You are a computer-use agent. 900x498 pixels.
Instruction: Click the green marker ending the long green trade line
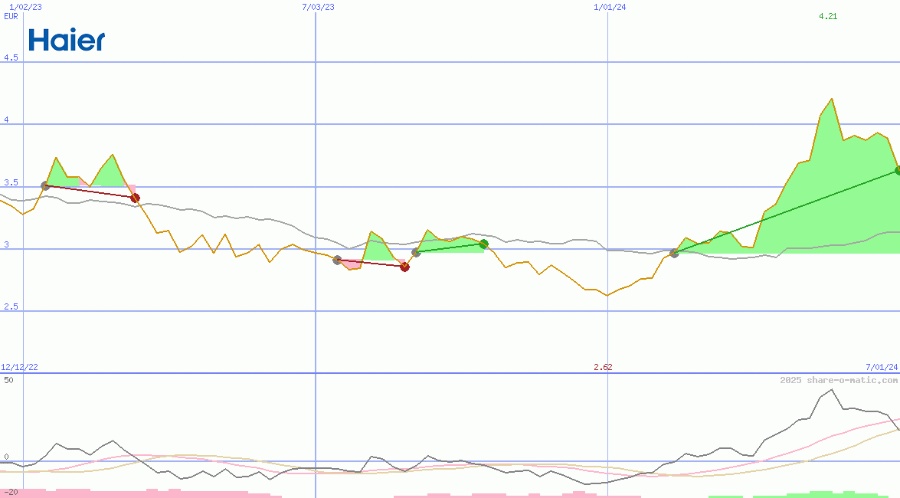[x=897, y=170]
